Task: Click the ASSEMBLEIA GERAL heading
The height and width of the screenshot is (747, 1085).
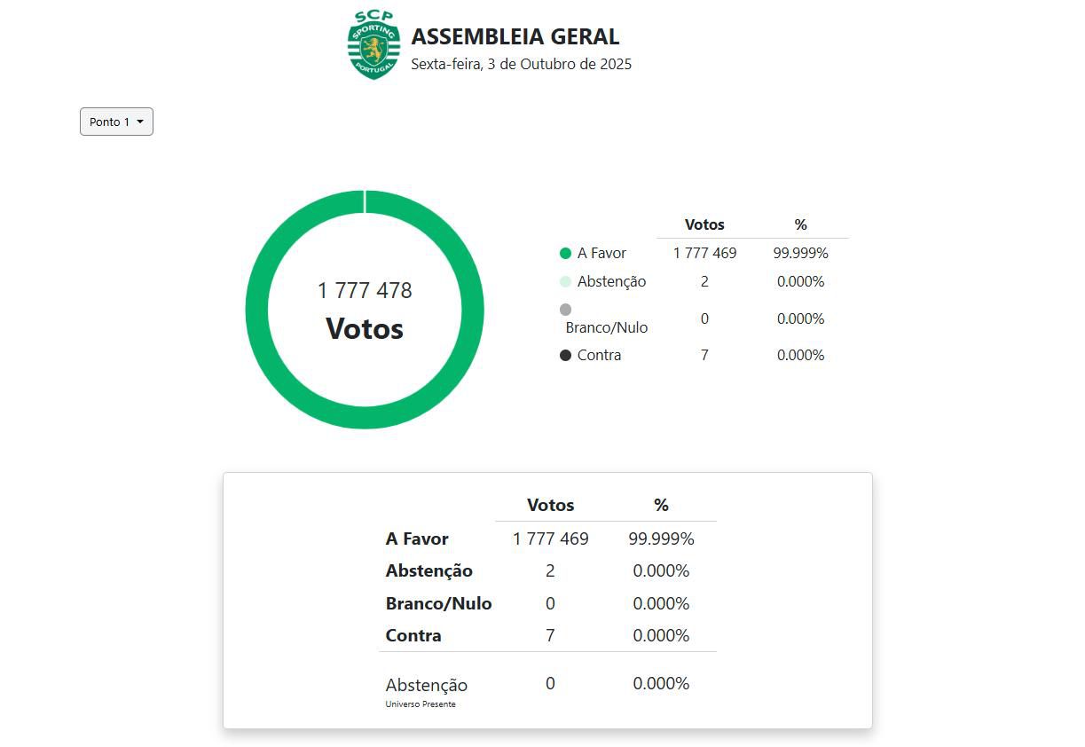Action: click(515, 37)
